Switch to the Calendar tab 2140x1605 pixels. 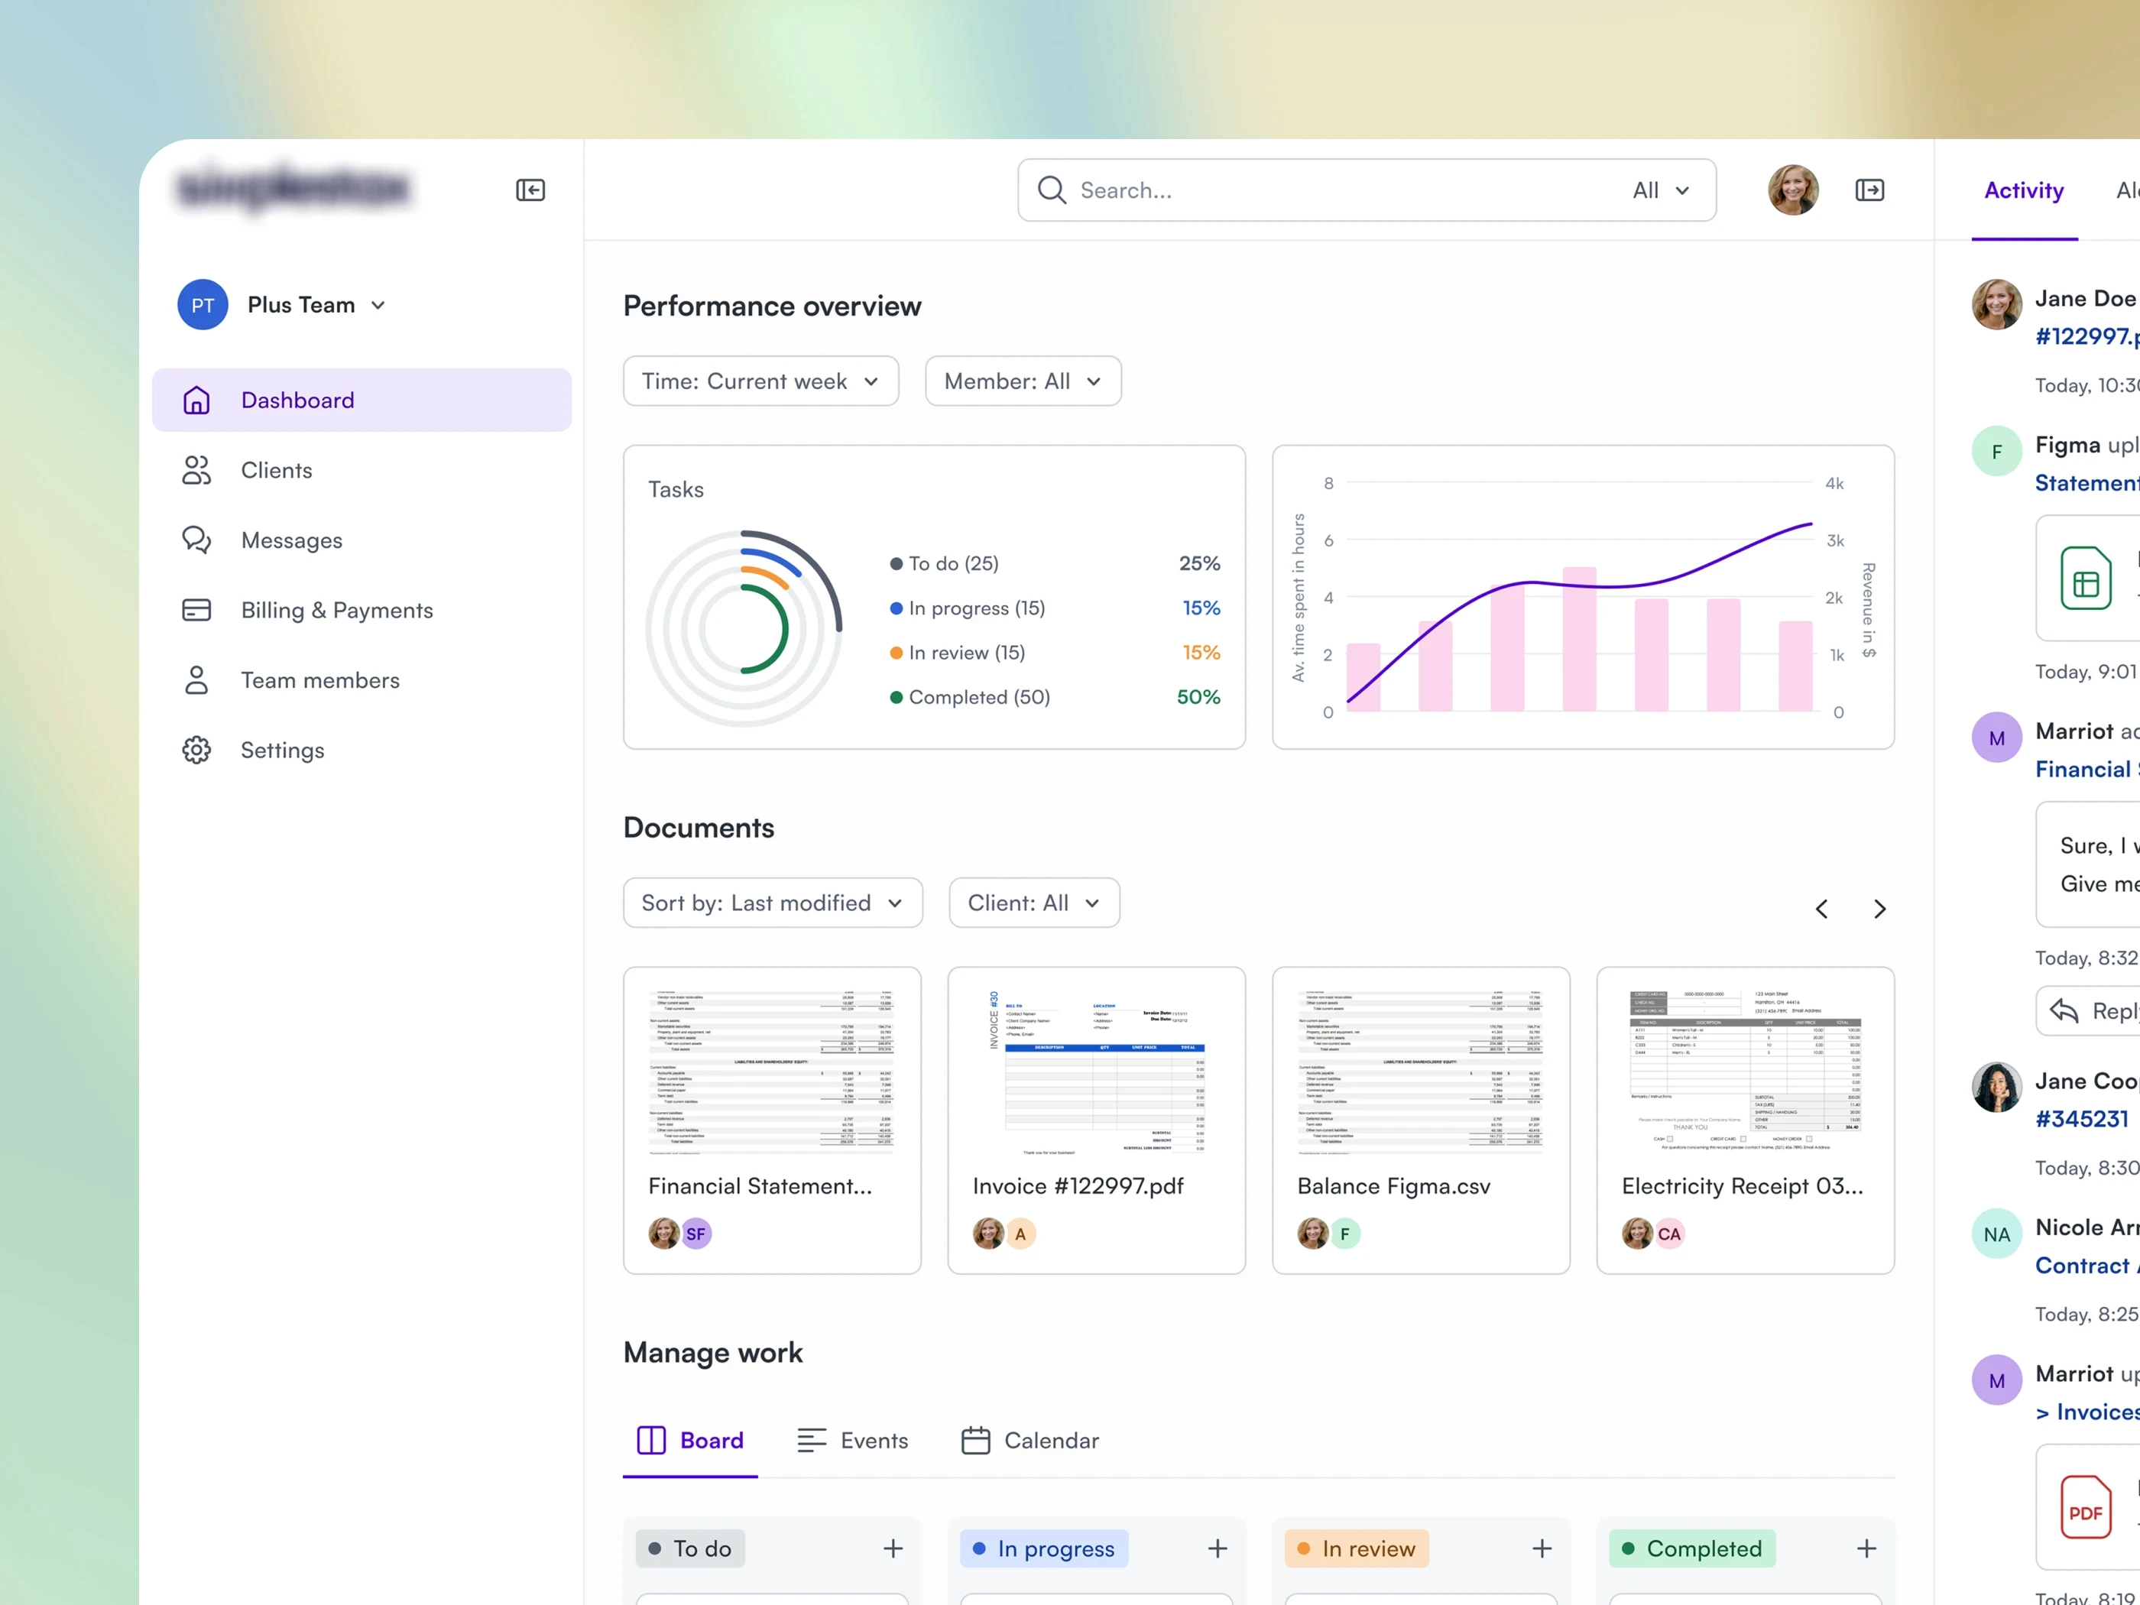[1030, 1441]
